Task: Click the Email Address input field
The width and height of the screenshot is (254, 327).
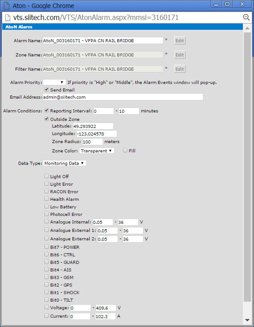Action: point(123,97)
